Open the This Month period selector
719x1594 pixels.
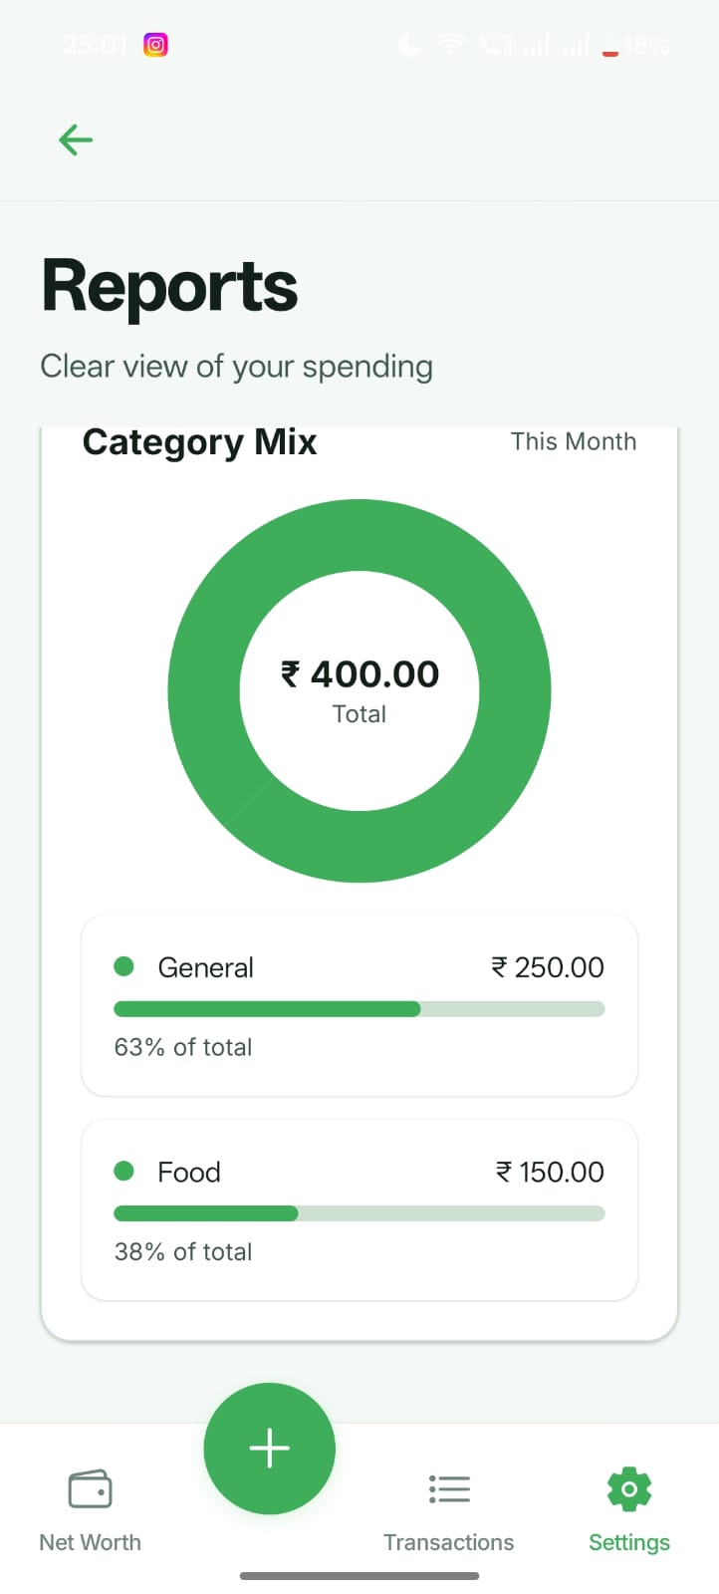[x=573, y=441]
